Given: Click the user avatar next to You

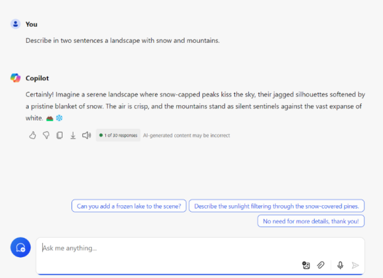Looking at the screenshot, I should pyautogui.click(x=15, y=24).
